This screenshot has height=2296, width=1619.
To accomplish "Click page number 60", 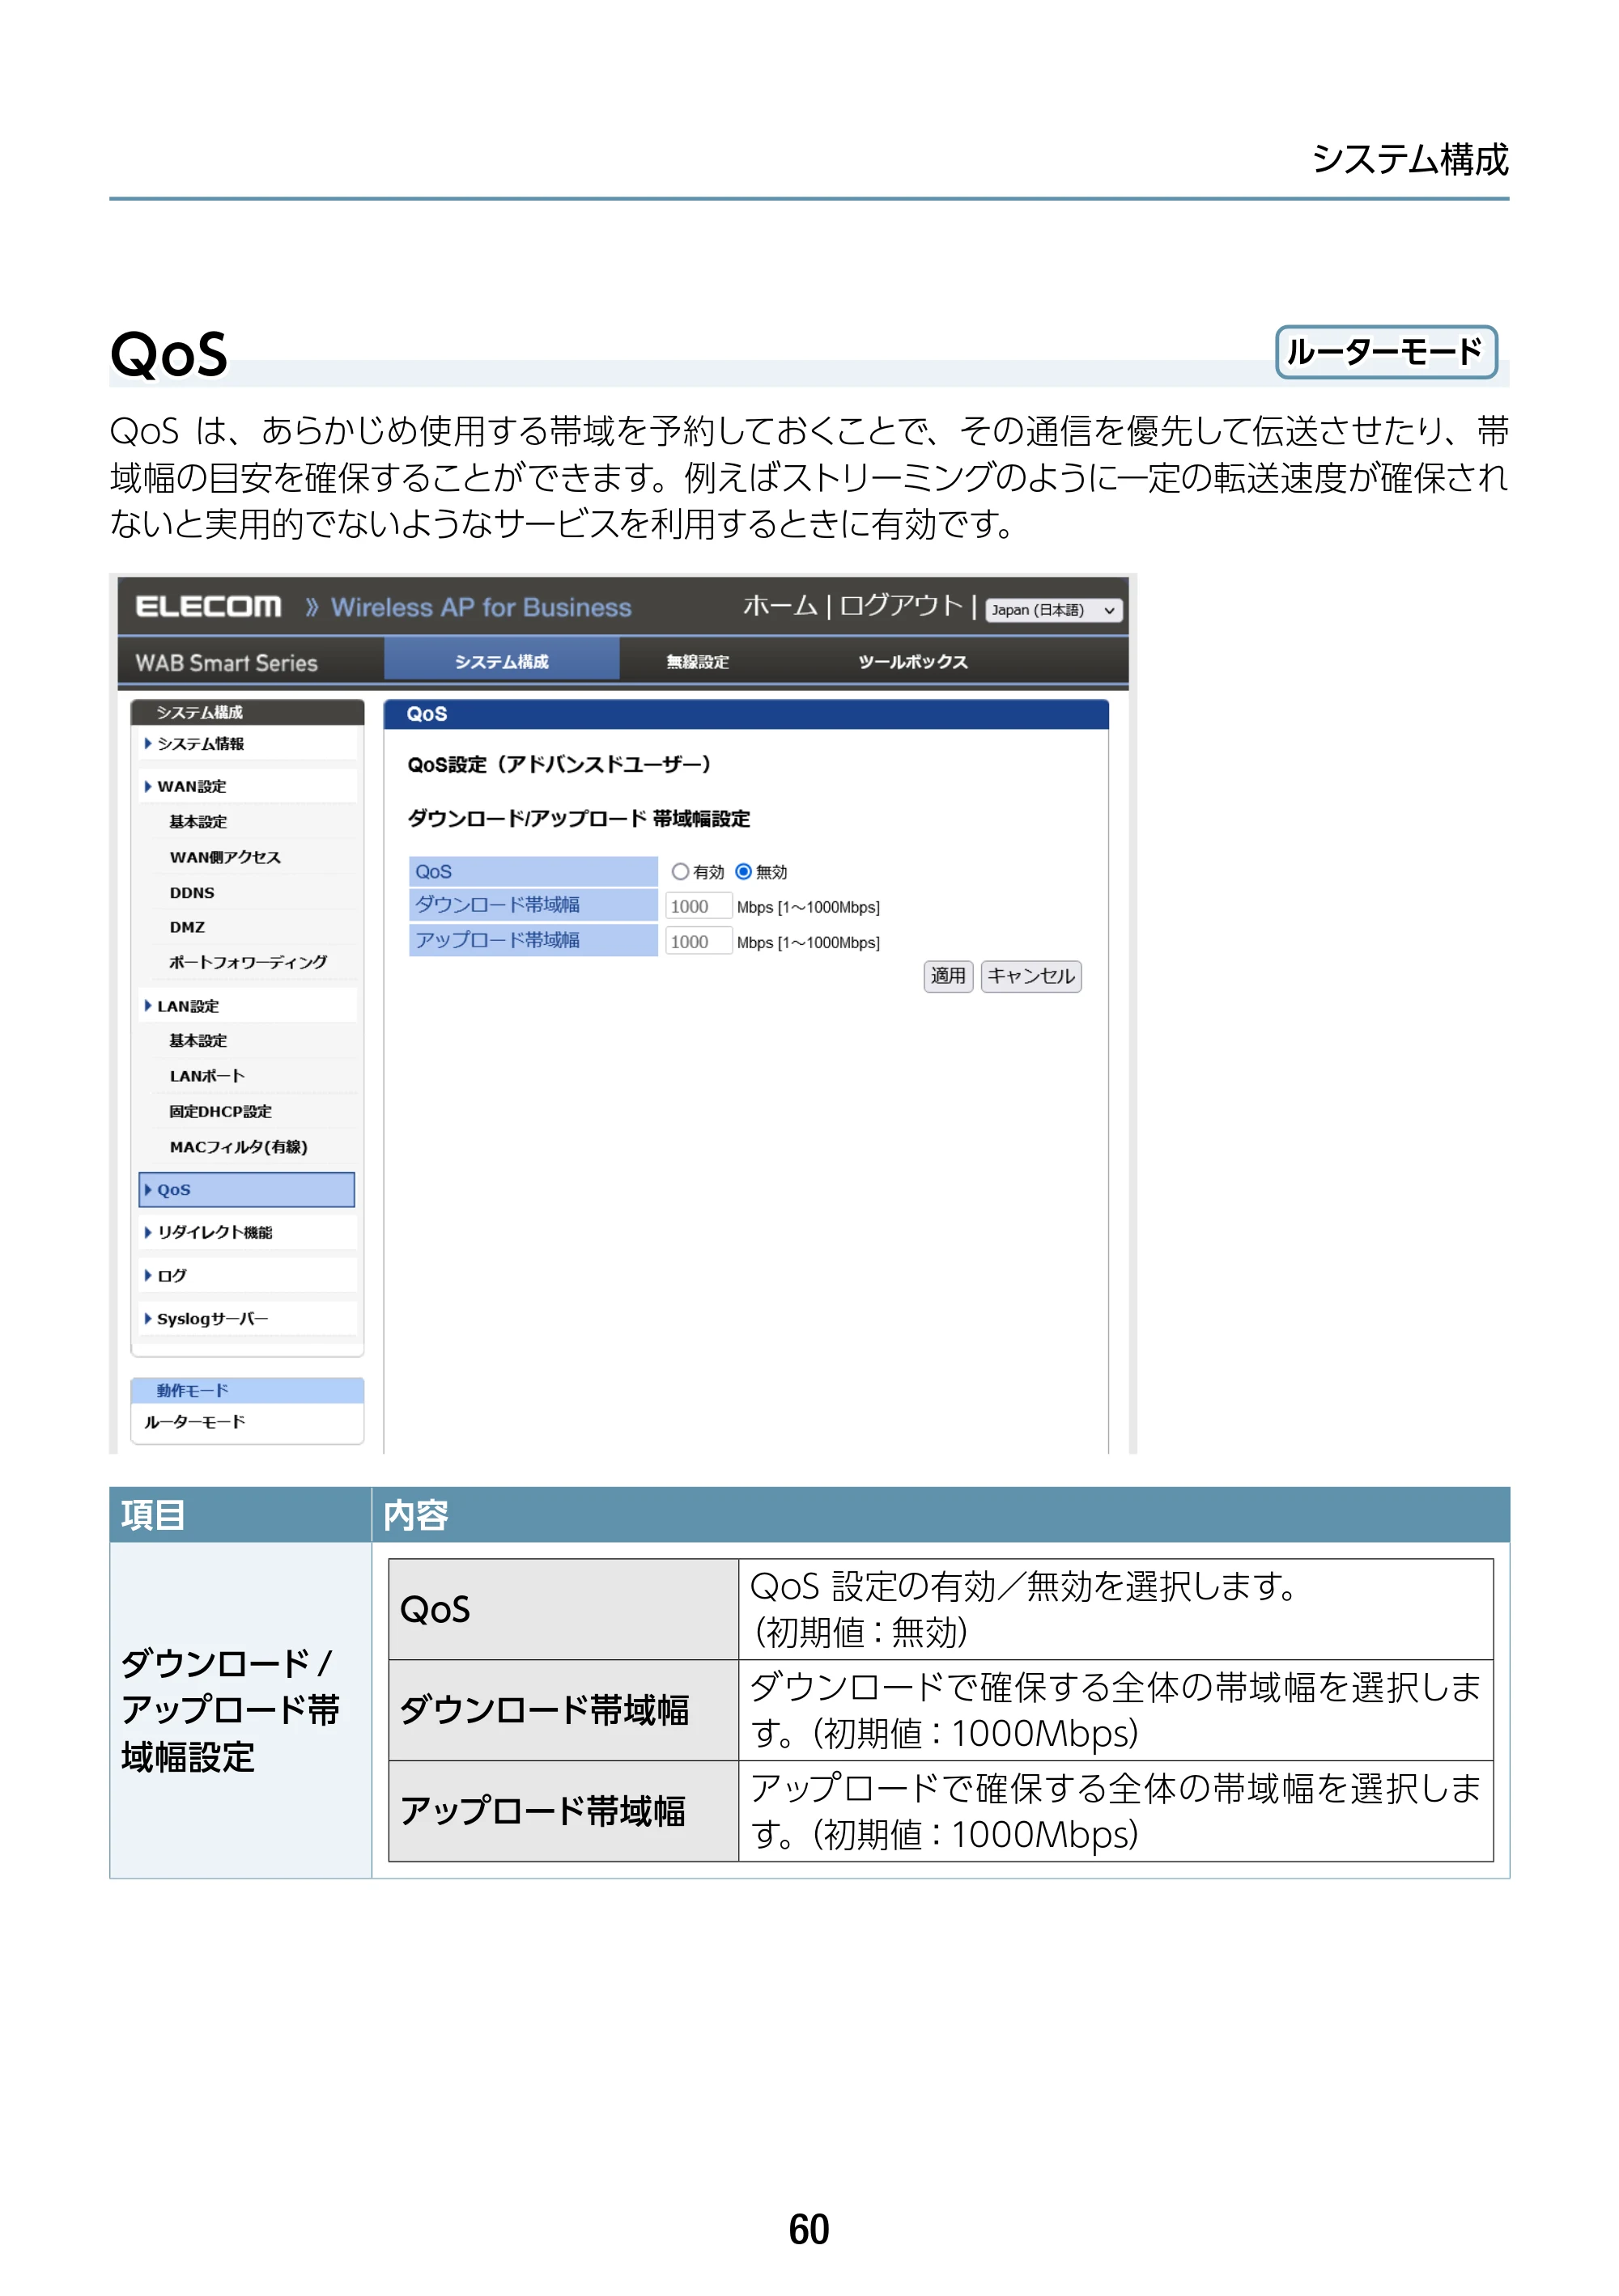I will 809,2229.
